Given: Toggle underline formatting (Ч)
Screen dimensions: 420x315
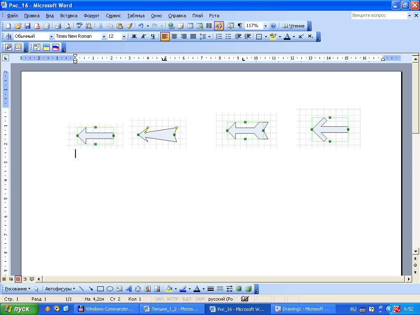Looking at the screenshot, I should (x=153, y=37).
